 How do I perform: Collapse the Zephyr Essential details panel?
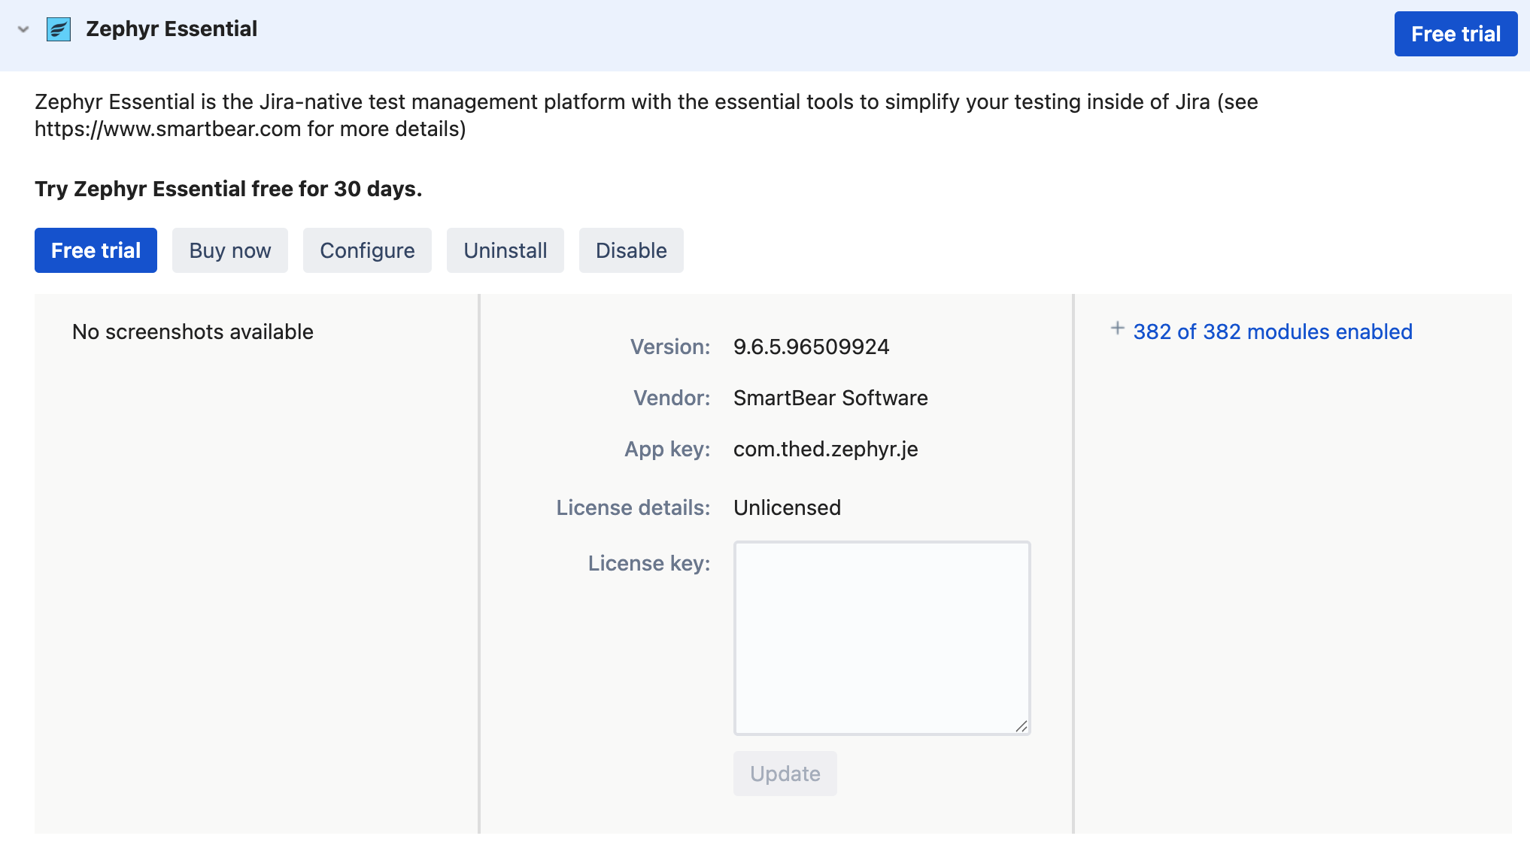pos(22,30)
